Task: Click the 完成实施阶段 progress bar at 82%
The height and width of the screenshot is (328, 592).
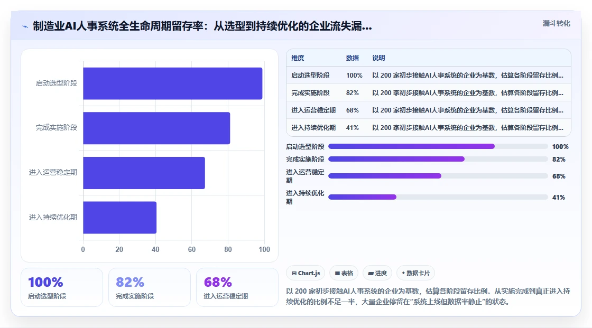Action: pos(438,160)
